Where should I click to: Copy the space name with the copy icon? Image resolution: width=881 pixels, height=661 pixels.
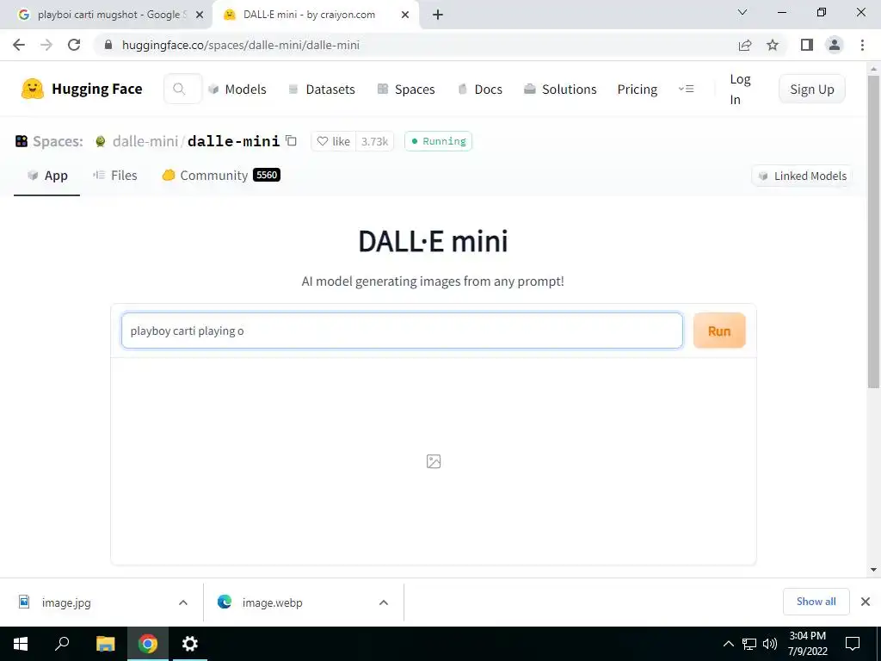(x=291, y=140)
